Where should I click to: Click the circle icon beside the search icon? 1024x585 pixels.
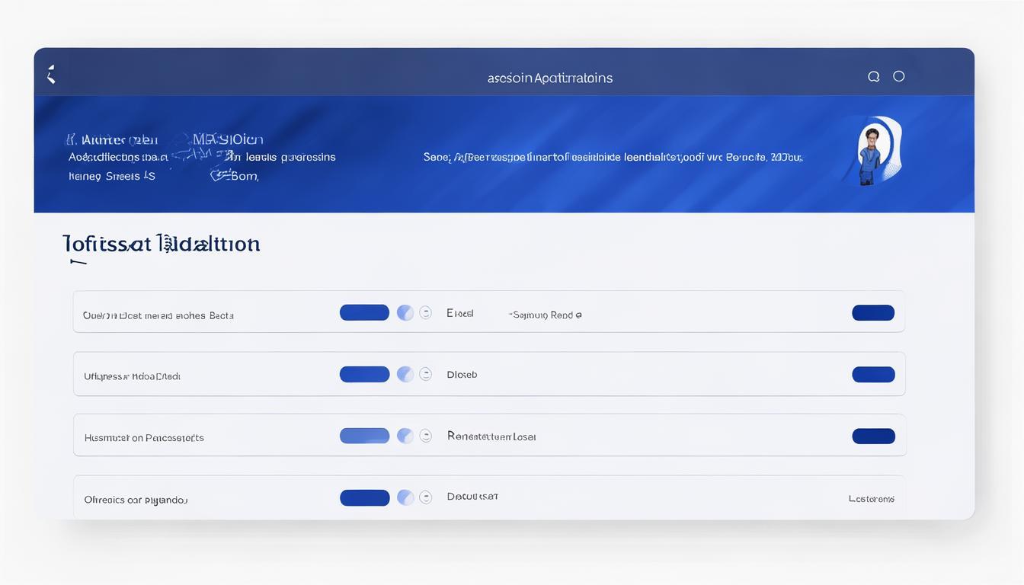[x=899, y=76]
